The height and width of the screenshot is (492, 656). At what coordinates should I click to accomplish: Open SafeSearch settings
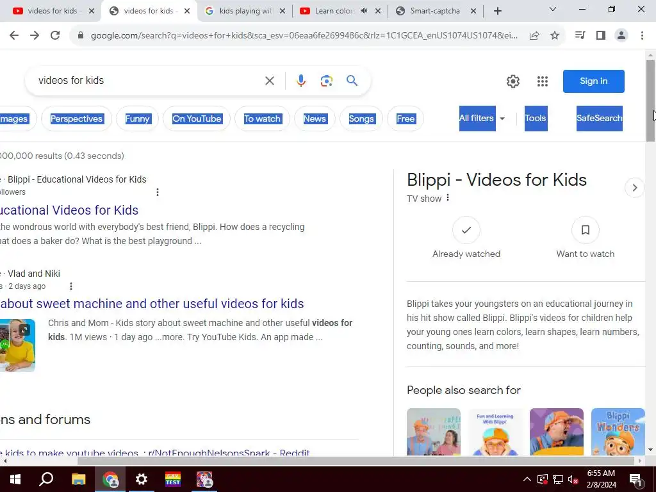pos(600,119)
